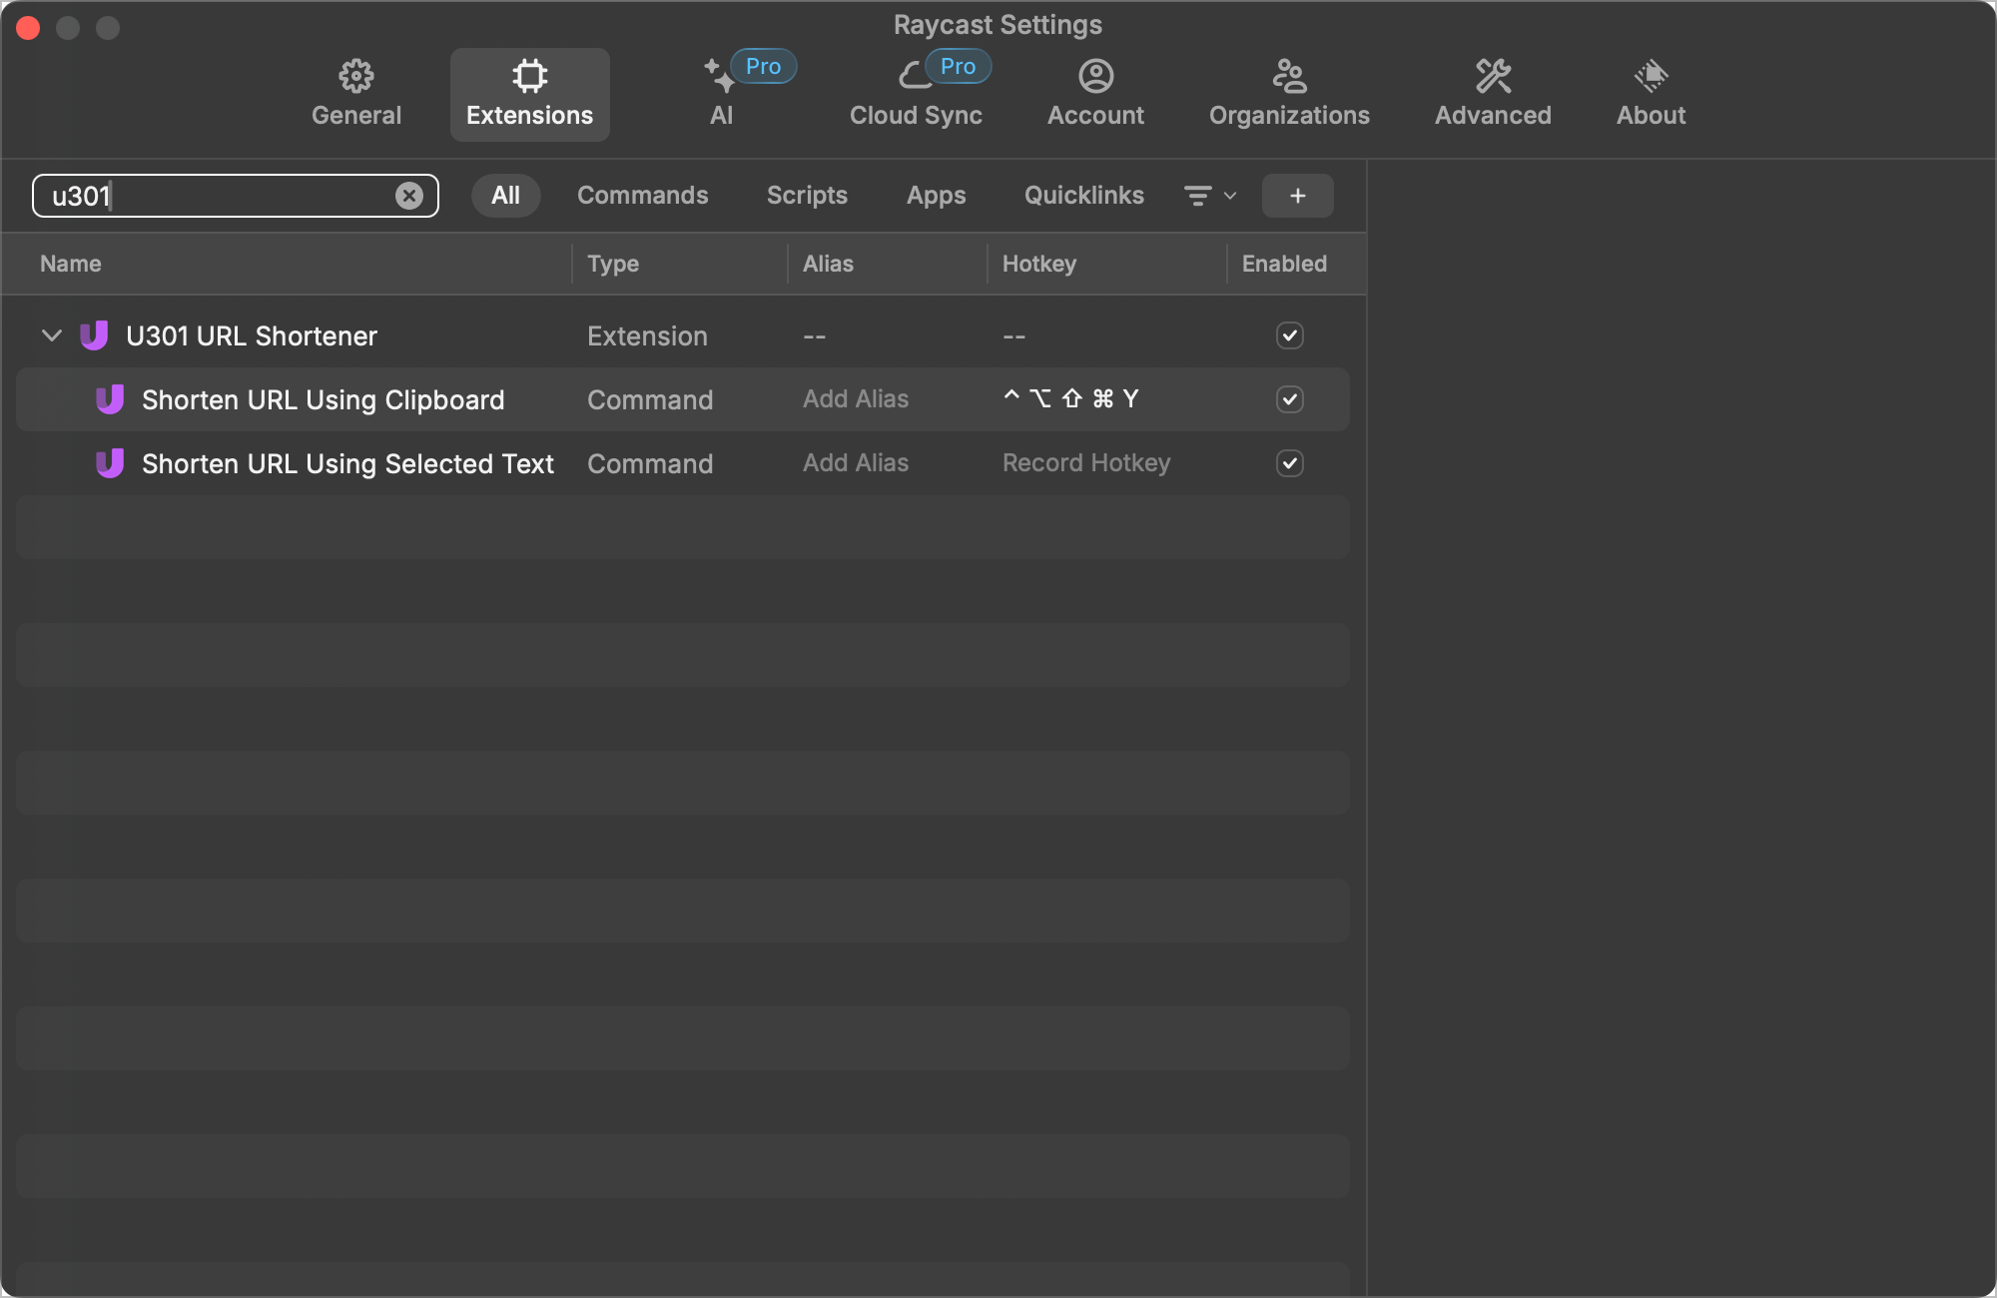The image size is (1997, 1298).
Task: Click the plus add button
Action: (x=1297, y=196)
